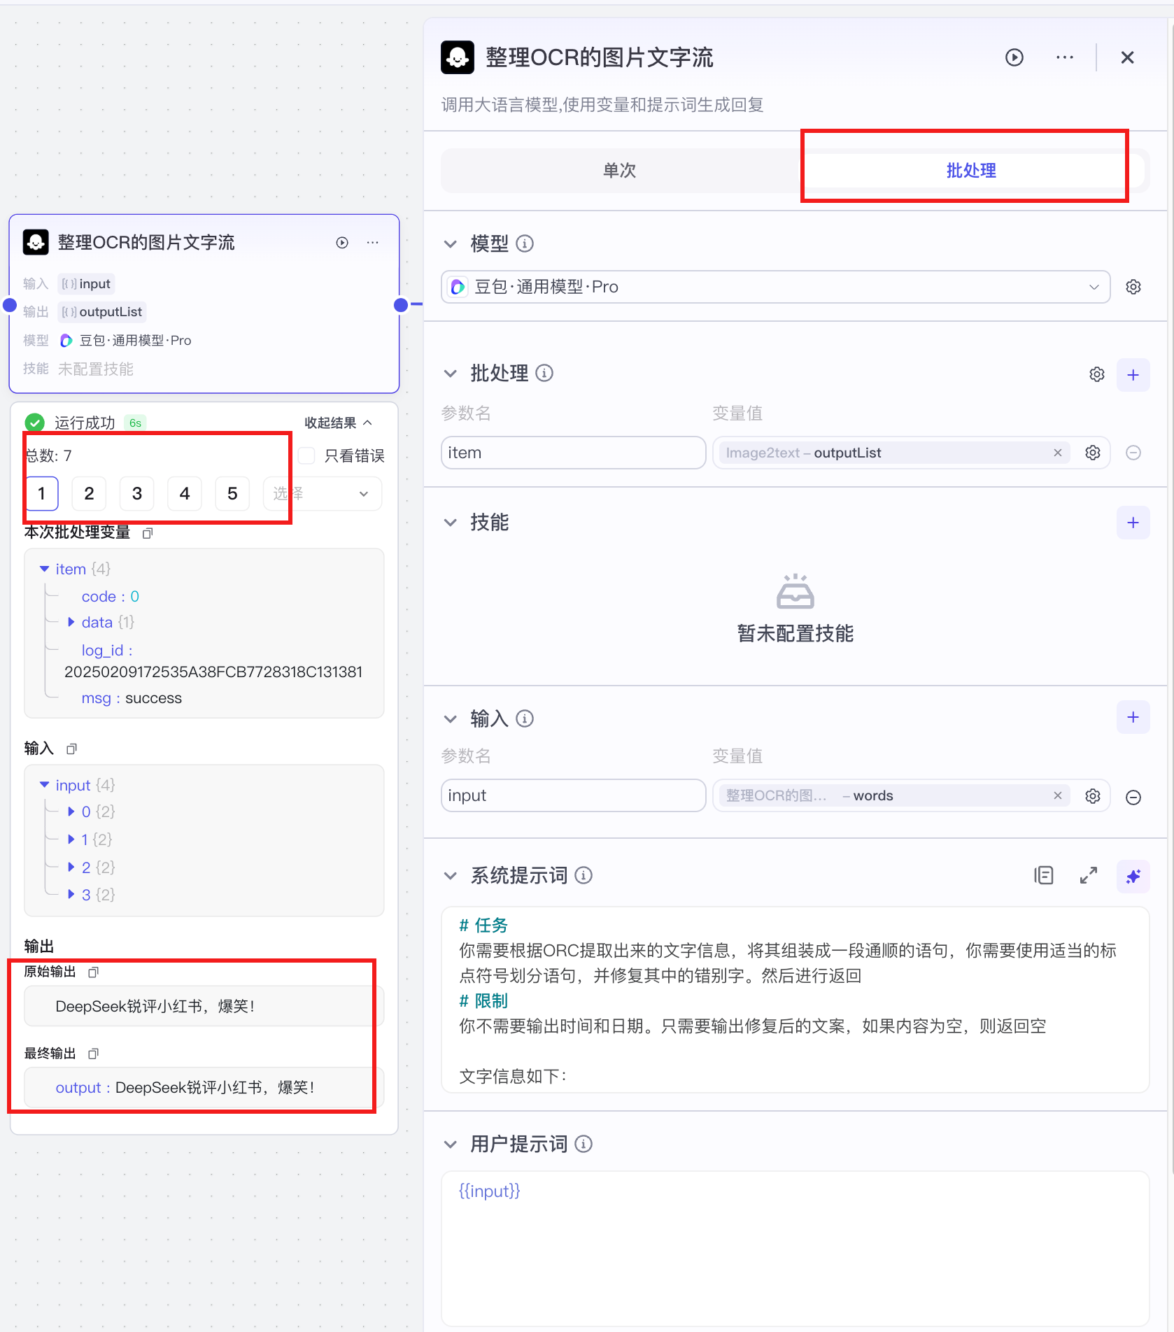Enable the 只看错误 checkbox
The width and height of the screenshot is (1174, 1332).
306,455
